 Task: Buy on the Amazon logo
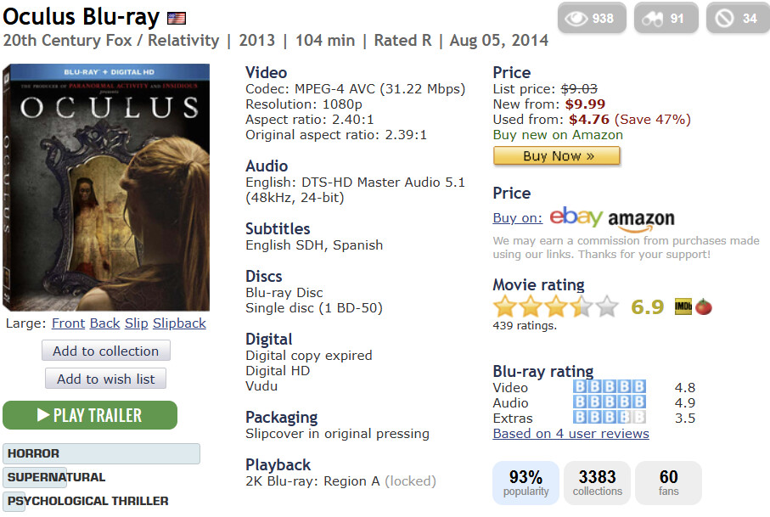coord(641,220)
